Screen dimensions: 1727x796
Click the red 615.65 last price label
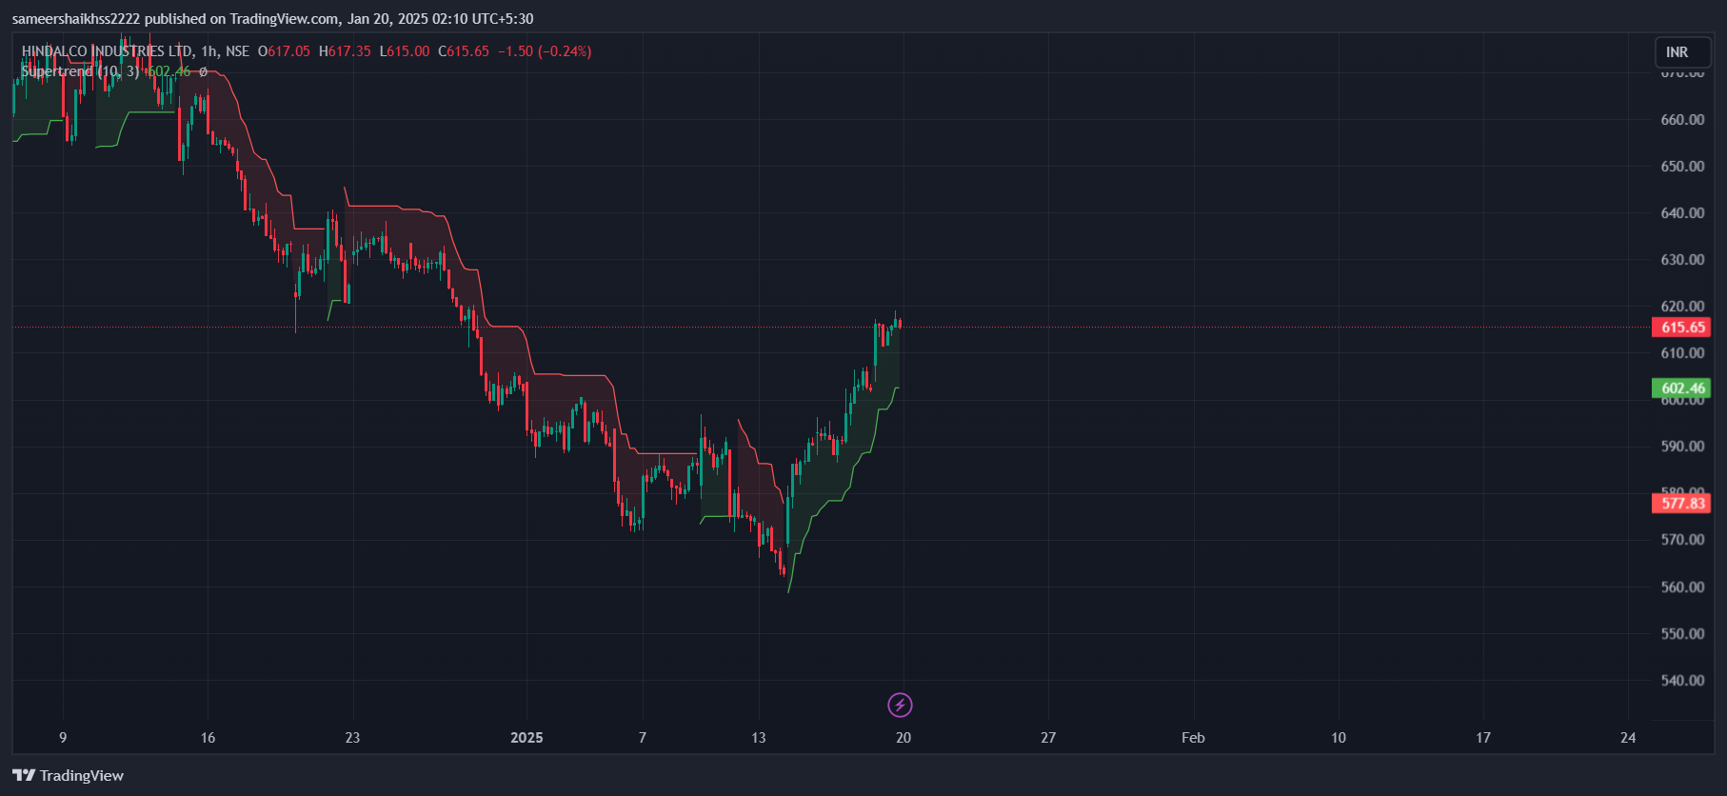pos(1681,327)
